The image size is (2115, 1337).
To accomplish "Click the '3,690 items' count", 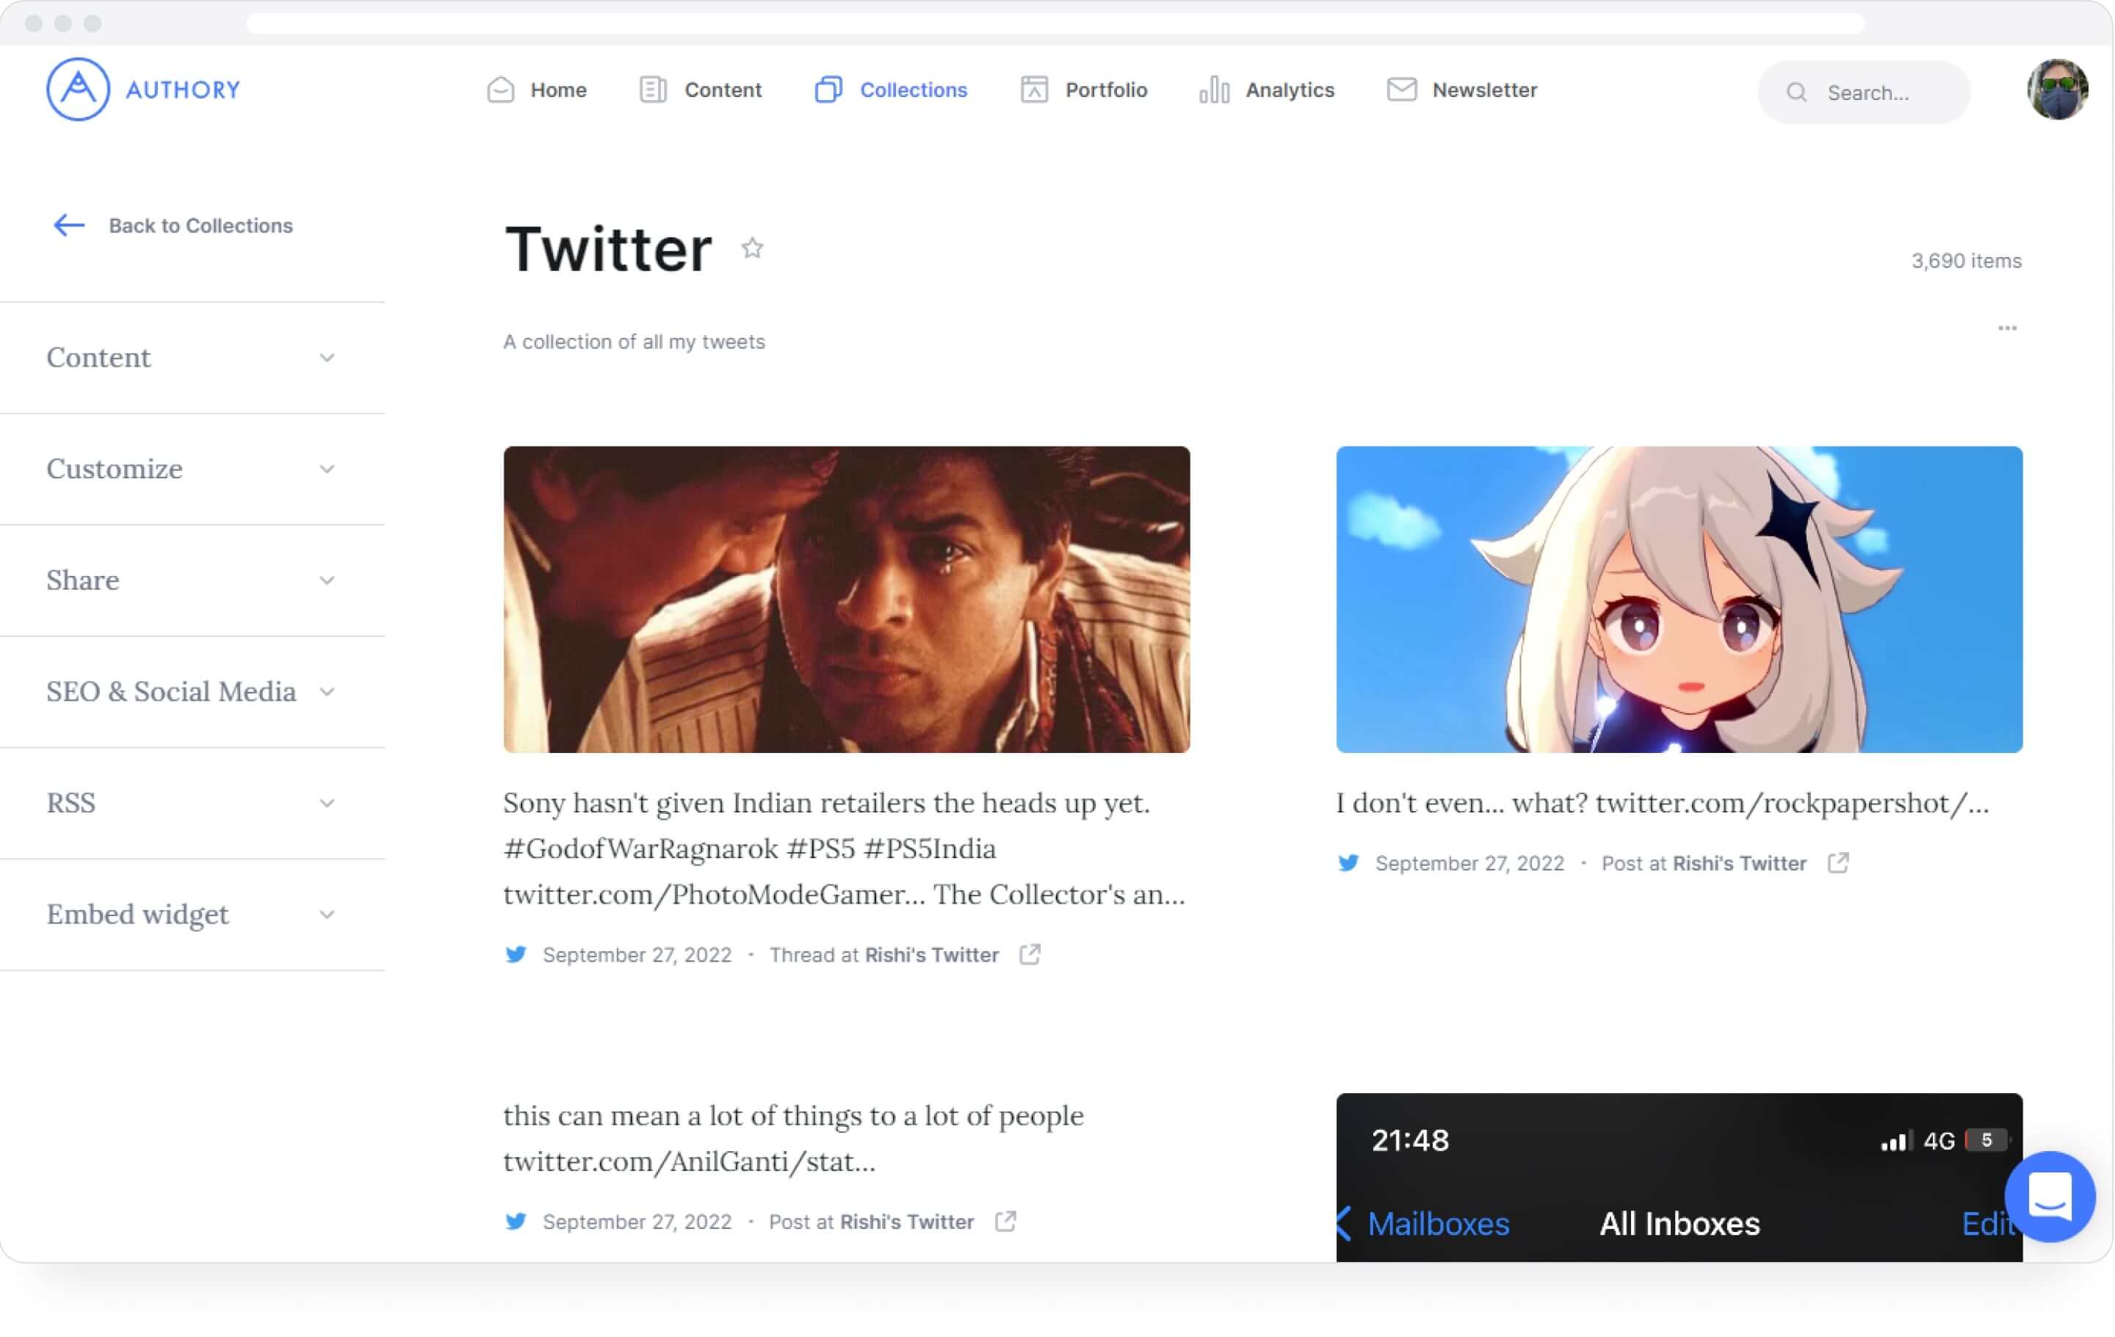I will coord(1967,261).
